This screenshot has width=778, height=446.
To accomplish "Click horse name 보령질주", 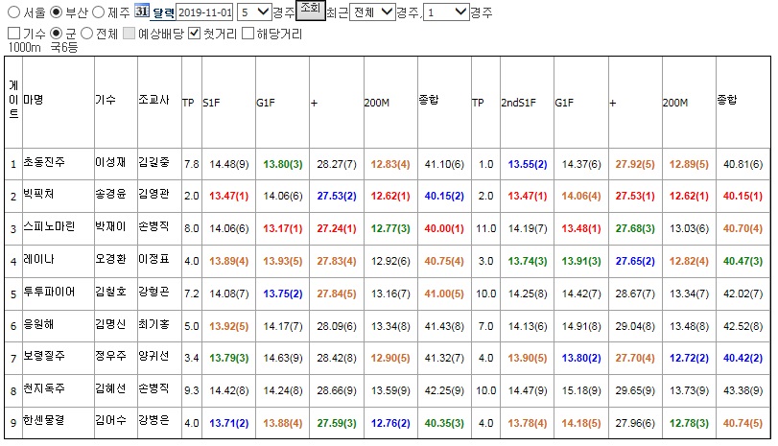I will 44,356.
